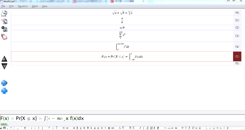Insert Greek letter tau

(105, 128)
